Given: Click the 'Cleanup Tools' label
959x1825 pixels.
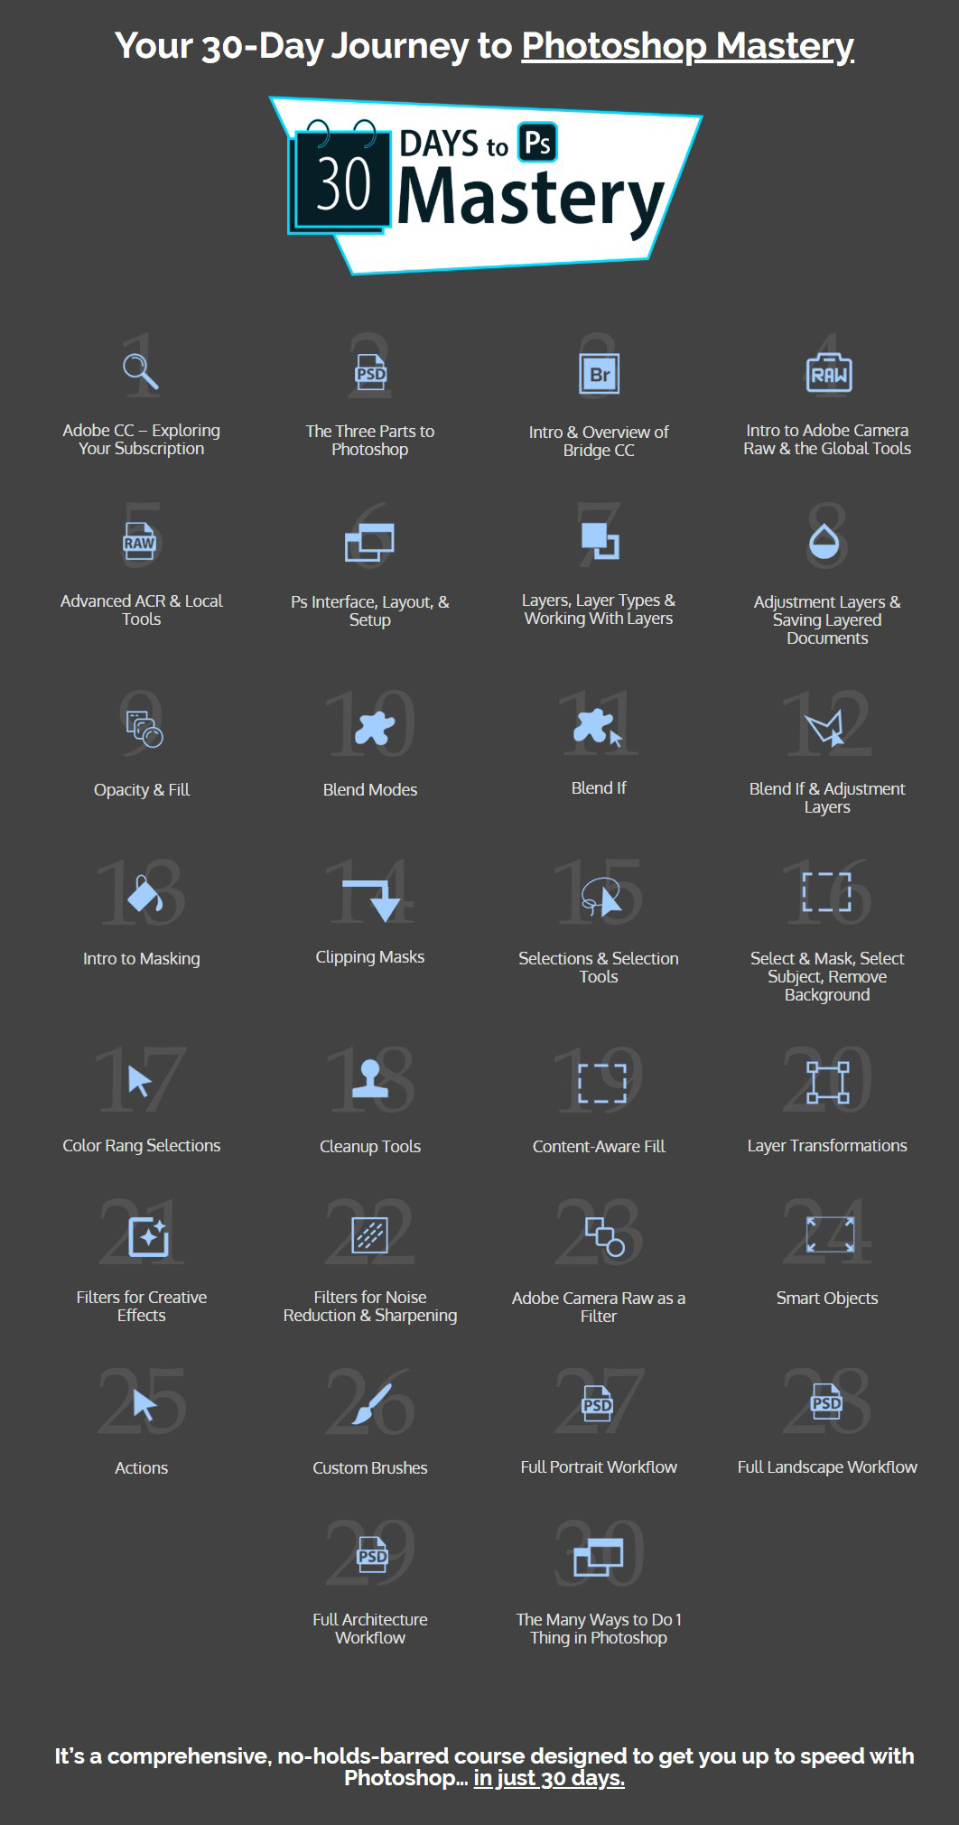Looking at the screenshot, I should (x=370, y=1147).
